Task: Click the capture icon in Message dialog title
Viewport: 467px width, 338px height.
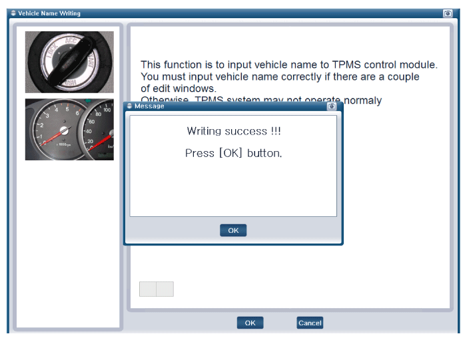Action: tap(331, 106)
